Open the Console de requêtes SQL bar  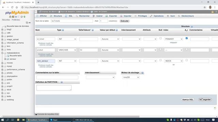coord(47,114)
